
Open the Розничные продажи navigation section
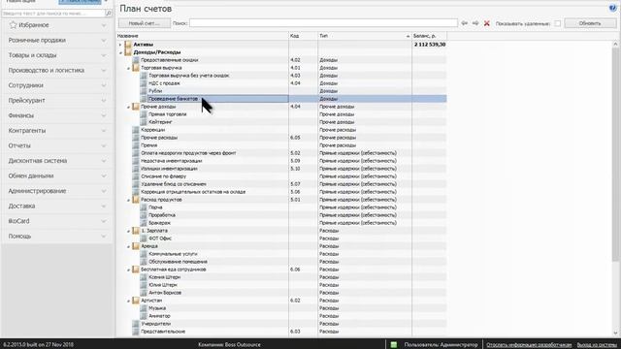[57, 41]
